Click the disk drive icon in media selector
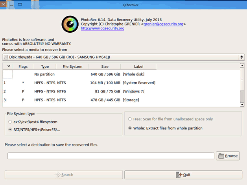The height and width of the screenshot is (185, 247). point(6,57)
